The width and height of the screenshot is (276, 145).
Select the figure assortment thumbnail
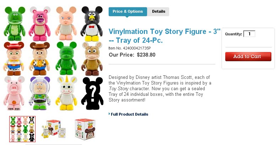(x=22, y=129)
